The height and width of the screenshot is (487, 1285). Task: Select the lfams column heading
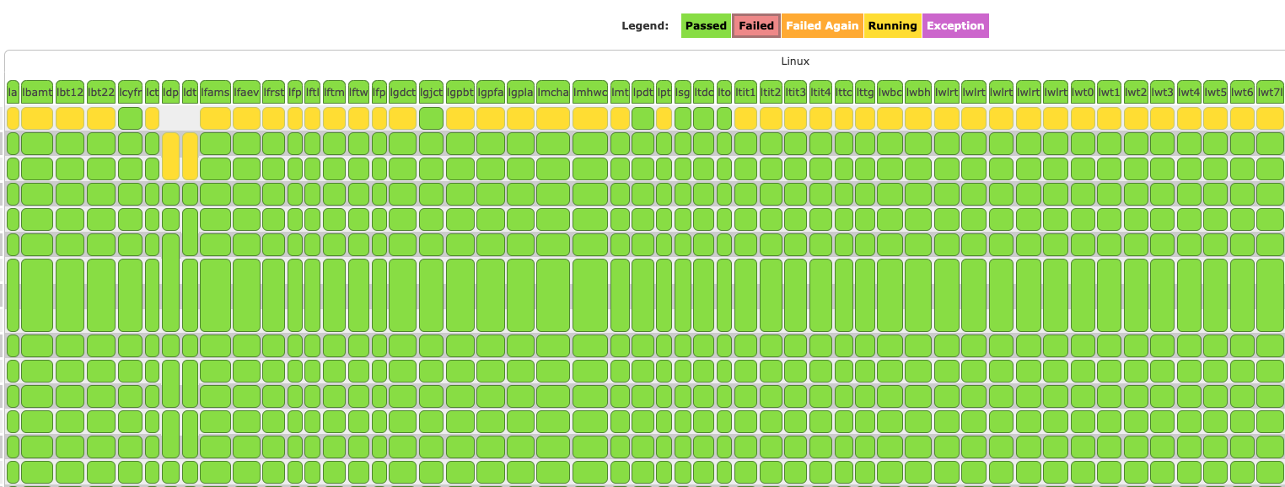coord(216,92)
